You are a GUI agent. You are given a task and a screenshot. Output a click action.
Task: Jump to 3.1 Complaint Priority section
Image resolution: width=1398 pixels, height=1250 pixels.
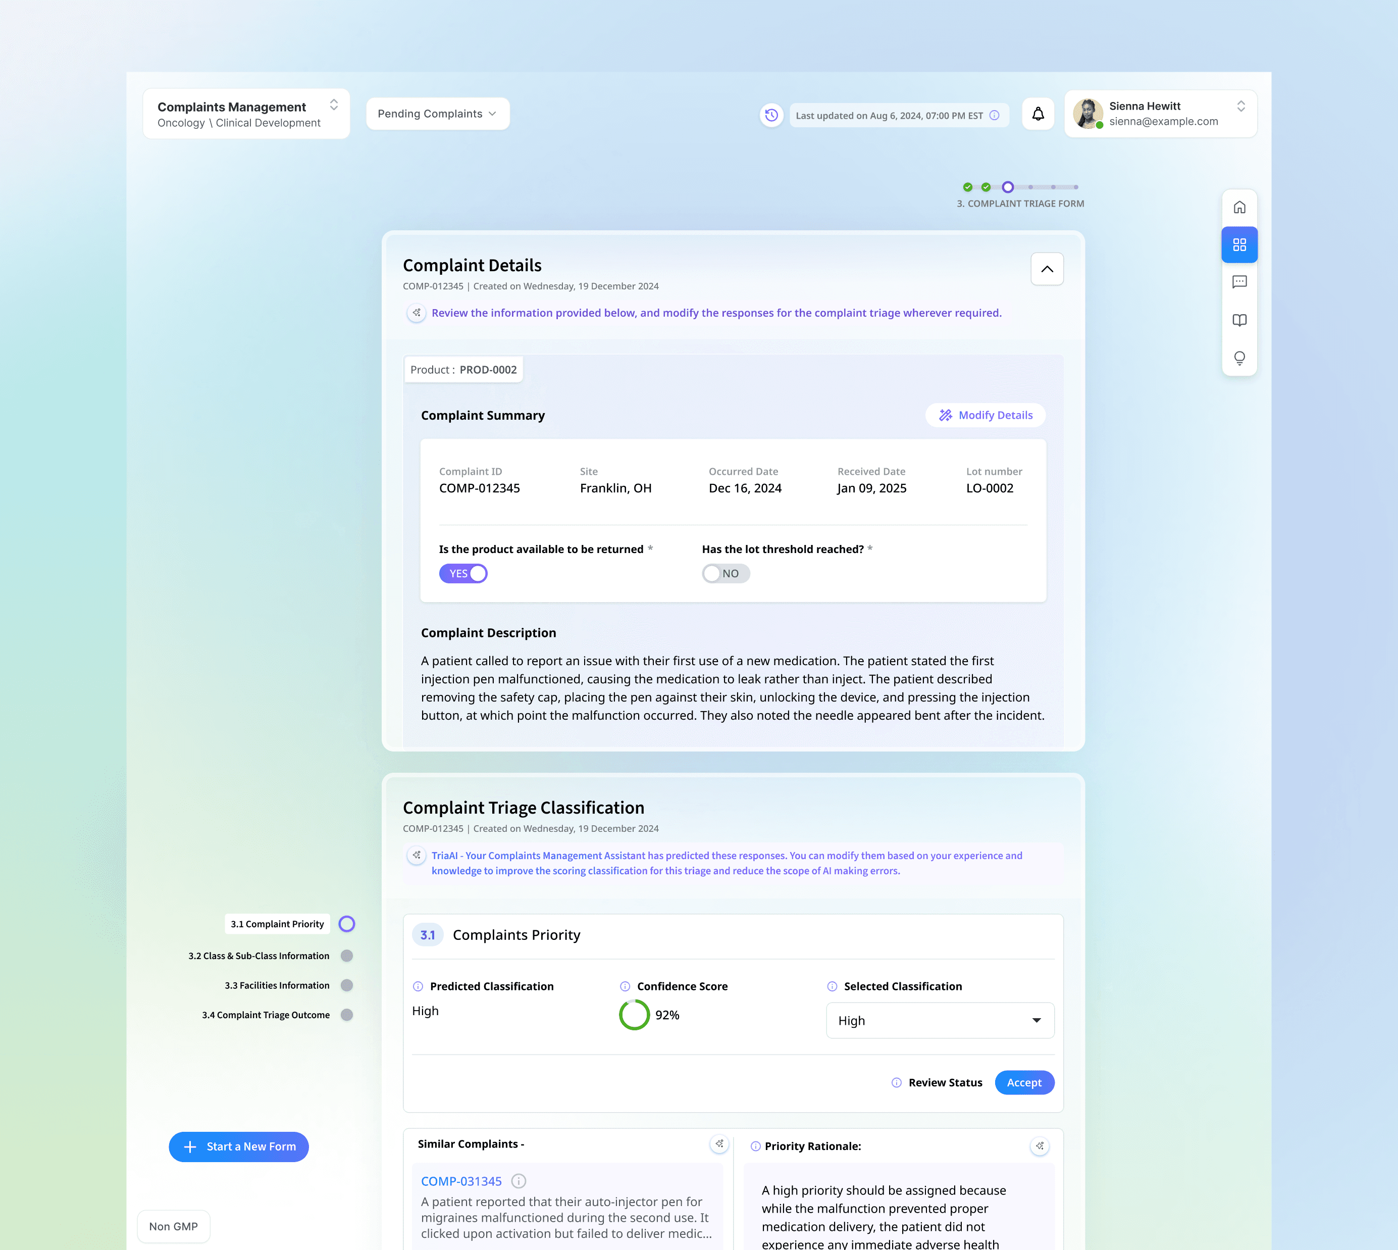277,924
